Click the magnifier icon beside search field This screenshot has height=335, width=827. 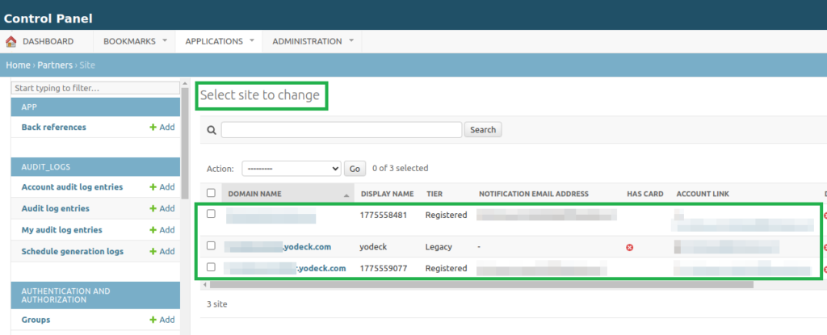[x=212, y=130]
